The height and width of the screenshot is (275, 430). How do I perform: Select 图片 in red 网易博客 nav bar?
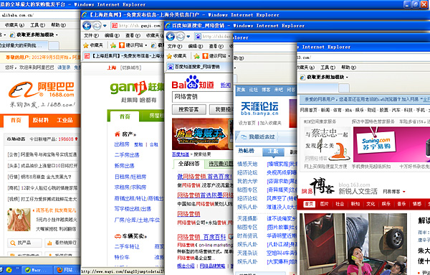click(x=324, y=204)
